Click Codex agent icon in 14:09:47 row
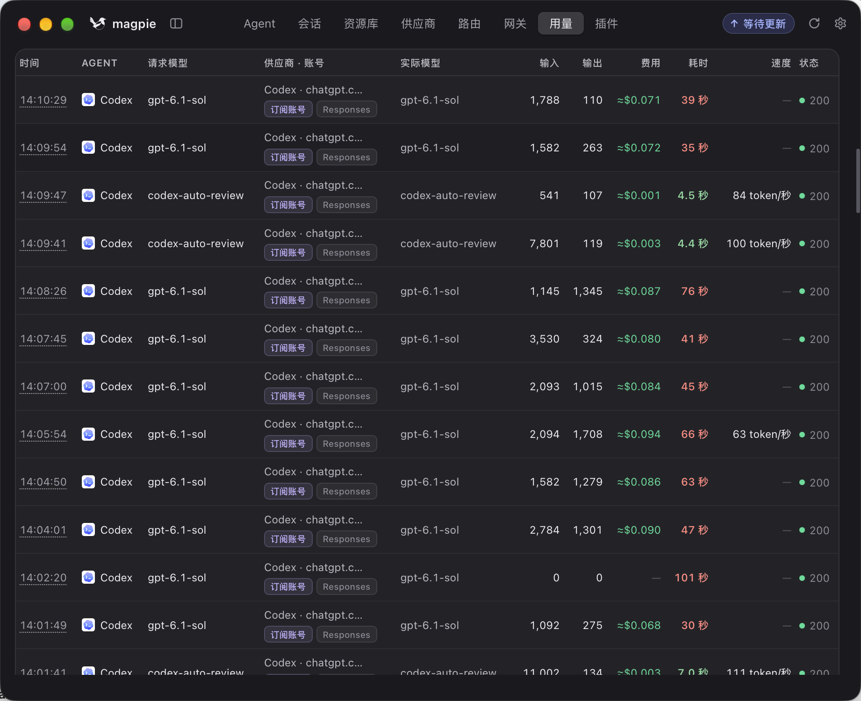This screenshot has width=861, height=701. coord(88,195)
